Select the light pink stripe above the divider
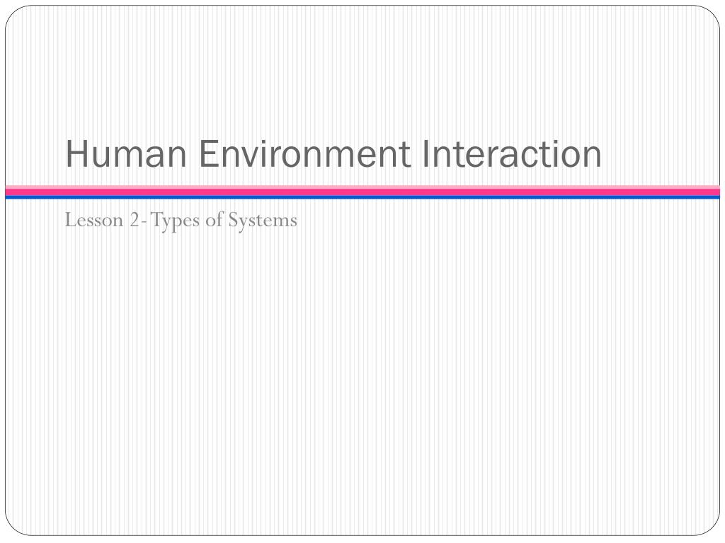725x543 pixels. (362, 187)
